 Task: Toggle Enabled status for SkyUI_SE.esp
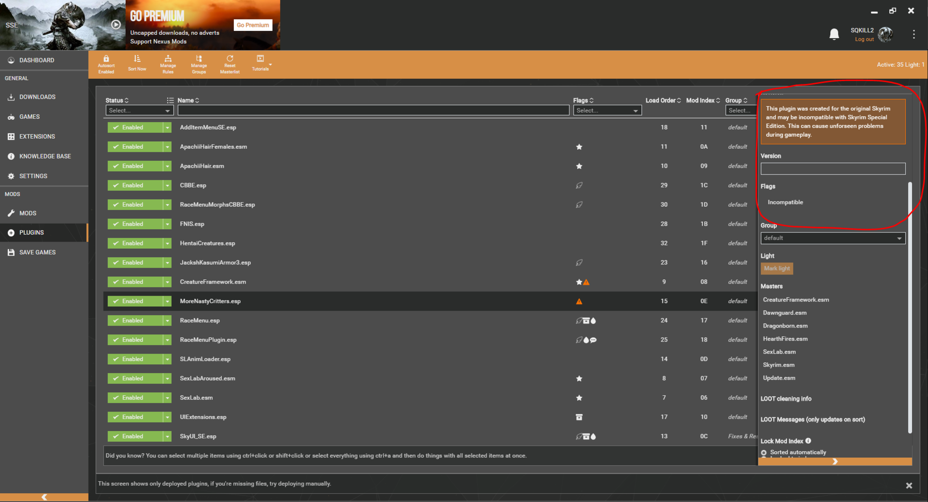pyautogui.click(x=135, y=437)
